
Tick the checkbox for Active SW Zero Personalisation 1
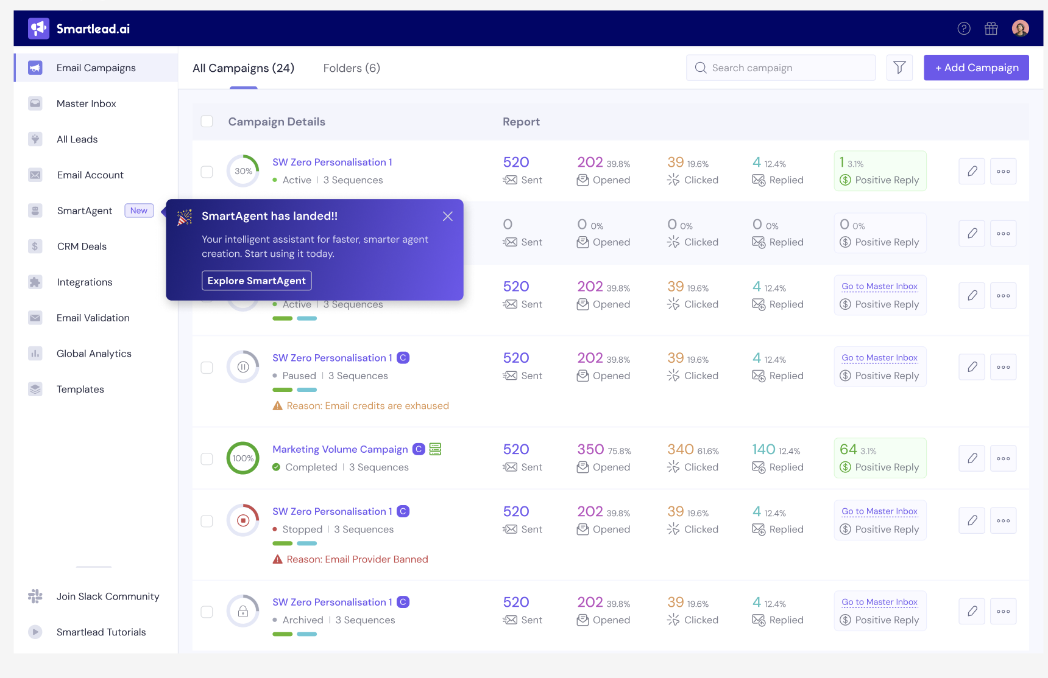pos(207,172)
